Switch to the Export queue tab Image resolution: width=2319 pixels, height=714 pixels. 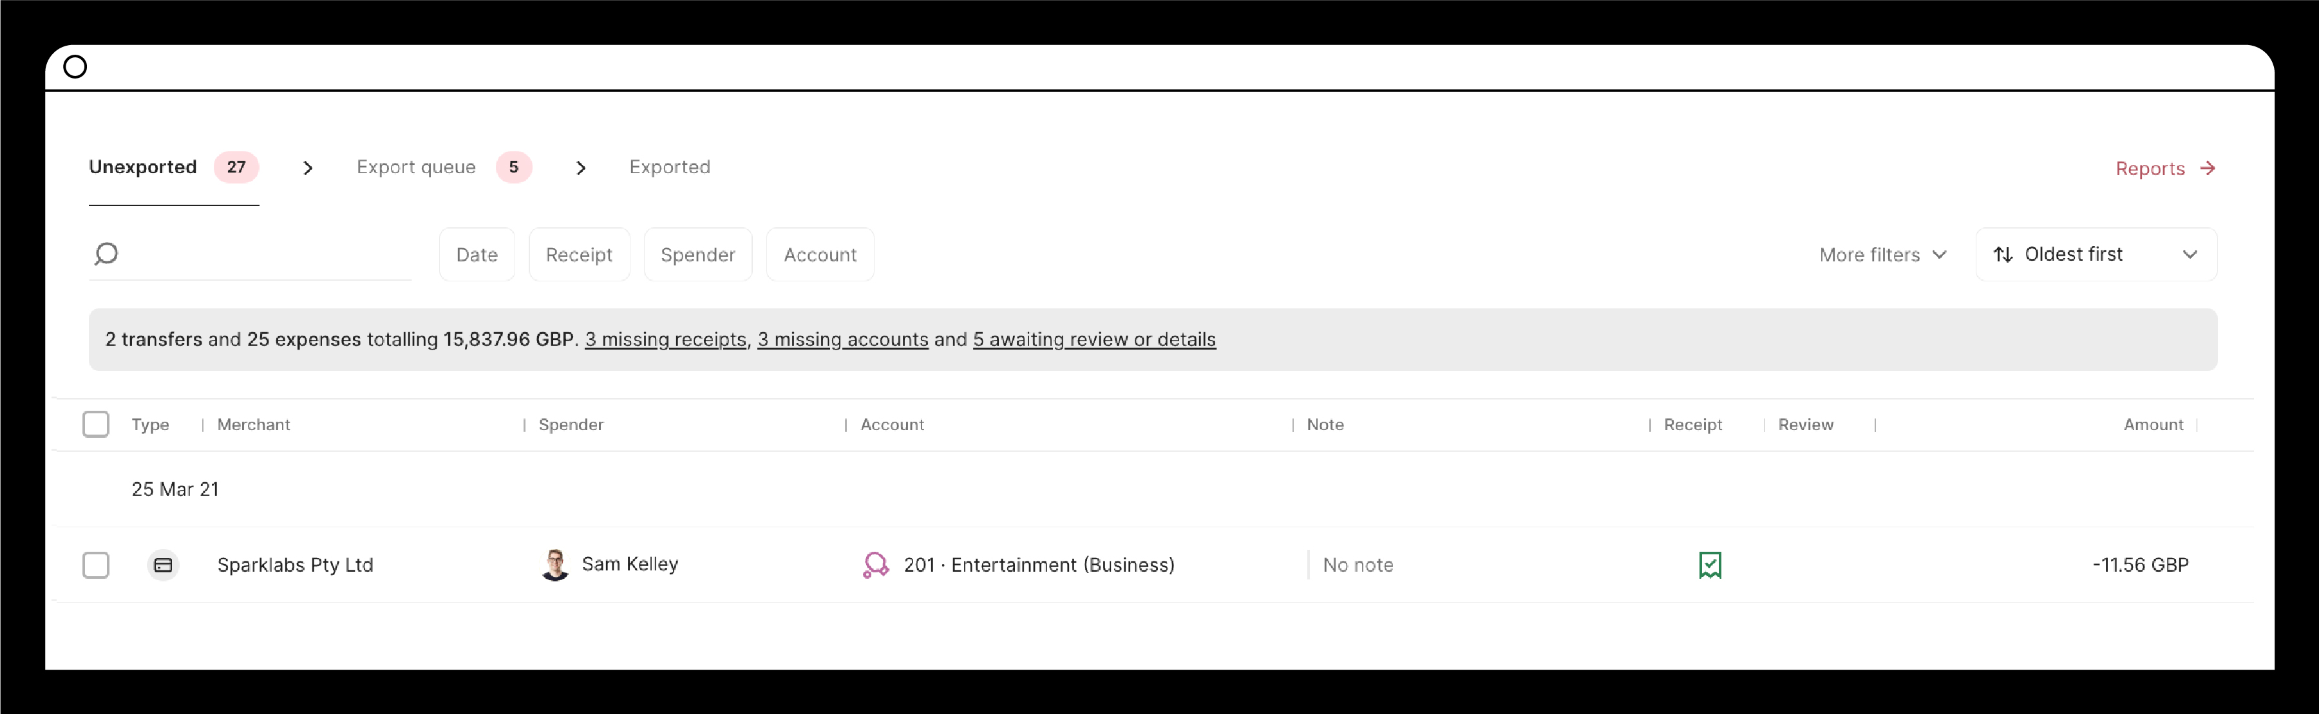[x=416, y=167]
